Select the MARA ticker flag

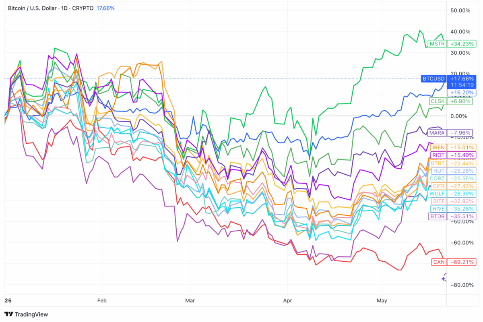point(436,133)
